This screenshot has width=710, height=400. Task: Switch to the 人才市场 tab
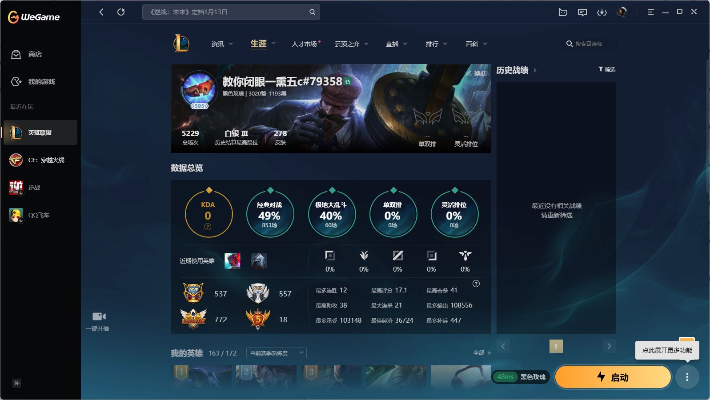click(305, 44)
